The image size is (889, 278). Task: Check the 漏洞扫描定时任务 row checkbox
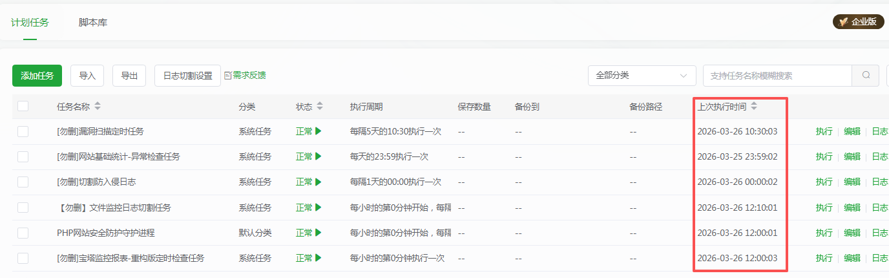pyautogui.click(x=23, y=131)
